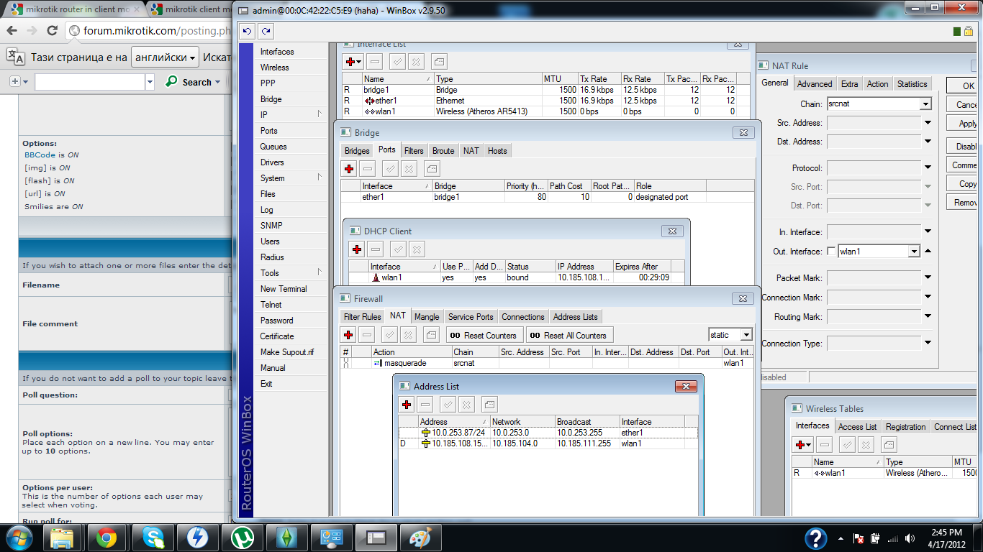Reload the page in Chrome
983x552 pixels.
click(52, 31)
